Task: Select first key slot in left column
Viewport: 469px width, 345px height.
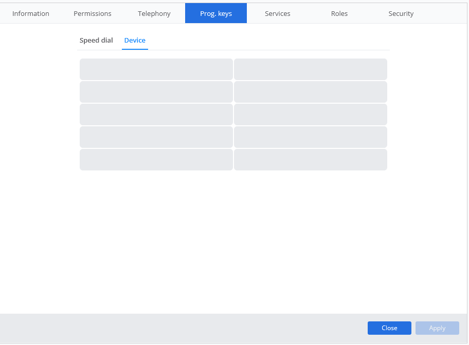Action: click(156, 69)
